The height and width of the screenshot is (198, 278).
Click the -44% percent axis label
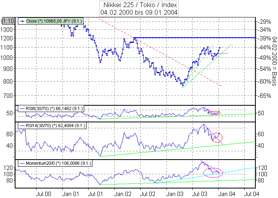tap(264, 48)
